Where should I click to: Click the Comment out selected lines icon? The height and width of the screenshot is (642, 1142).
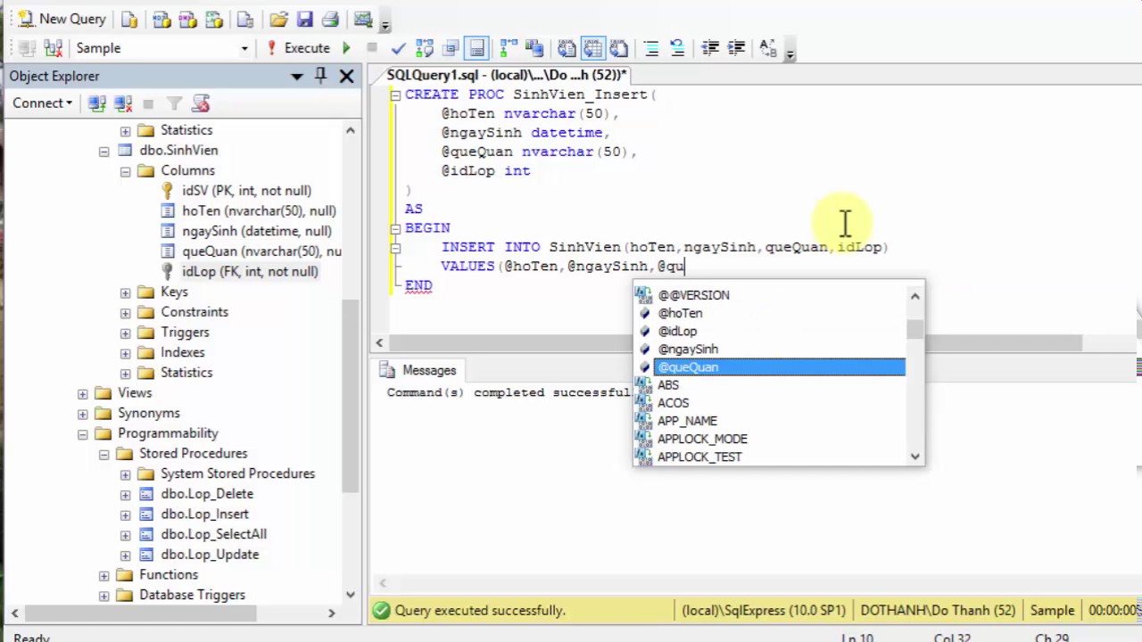pos(651,48)
